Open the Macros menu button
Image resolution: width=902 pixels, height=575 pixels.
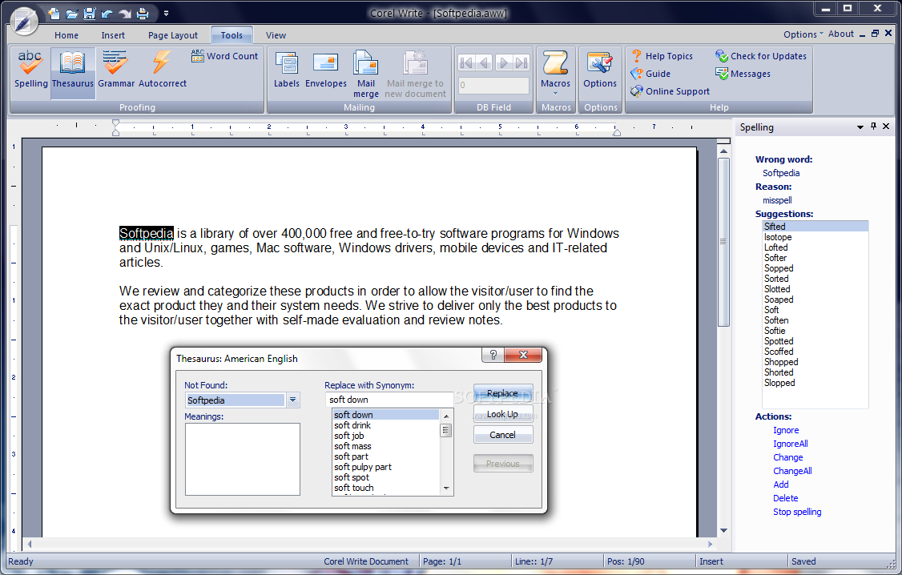(555, 71)
